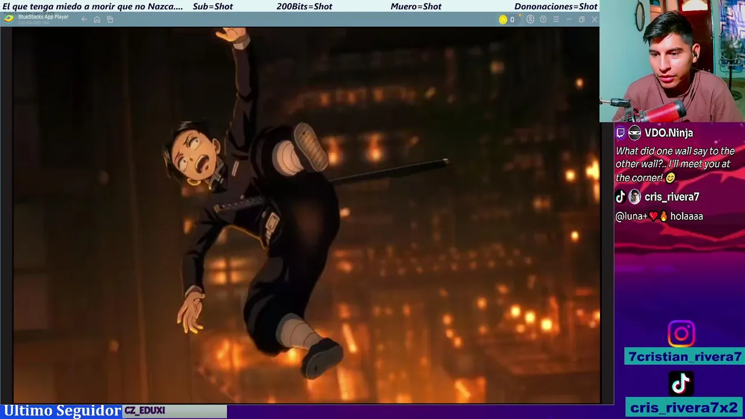Maximize the BlueStacks window
The image size is (745, 419).
tap(581, 20)
